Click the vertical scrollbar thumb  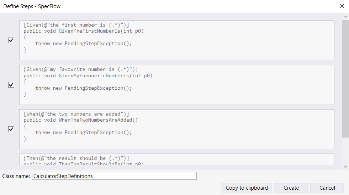click(x=345, y=78)
